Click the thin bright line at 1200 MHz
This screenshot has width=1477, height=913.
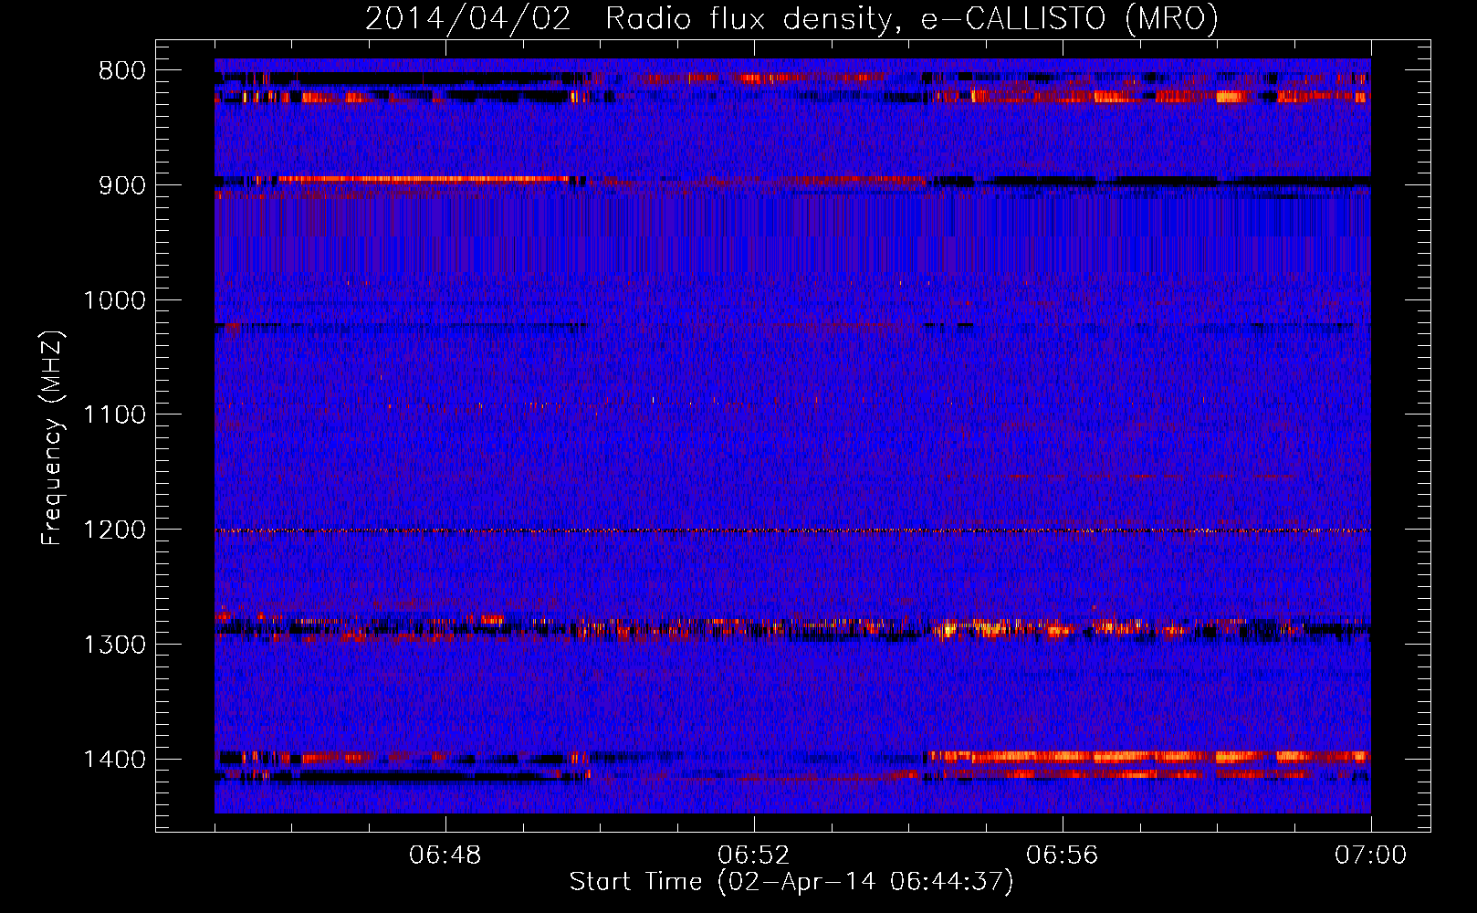click(792, 530)
